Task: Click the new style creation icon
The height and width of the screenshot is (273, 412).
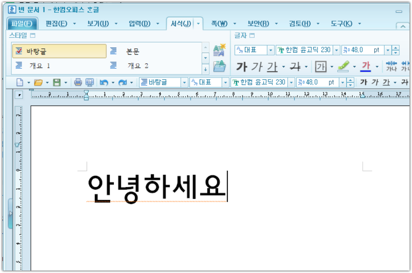Action: tap(219, 50)
